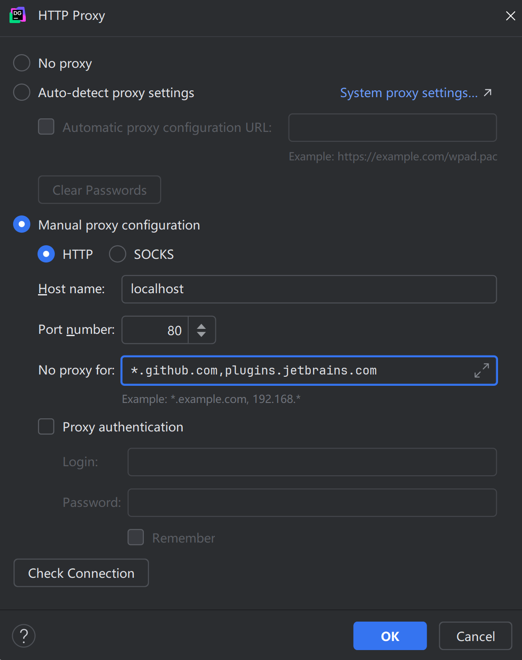
Task: Enable Proxy authentication checkbox
Action: 46,427
